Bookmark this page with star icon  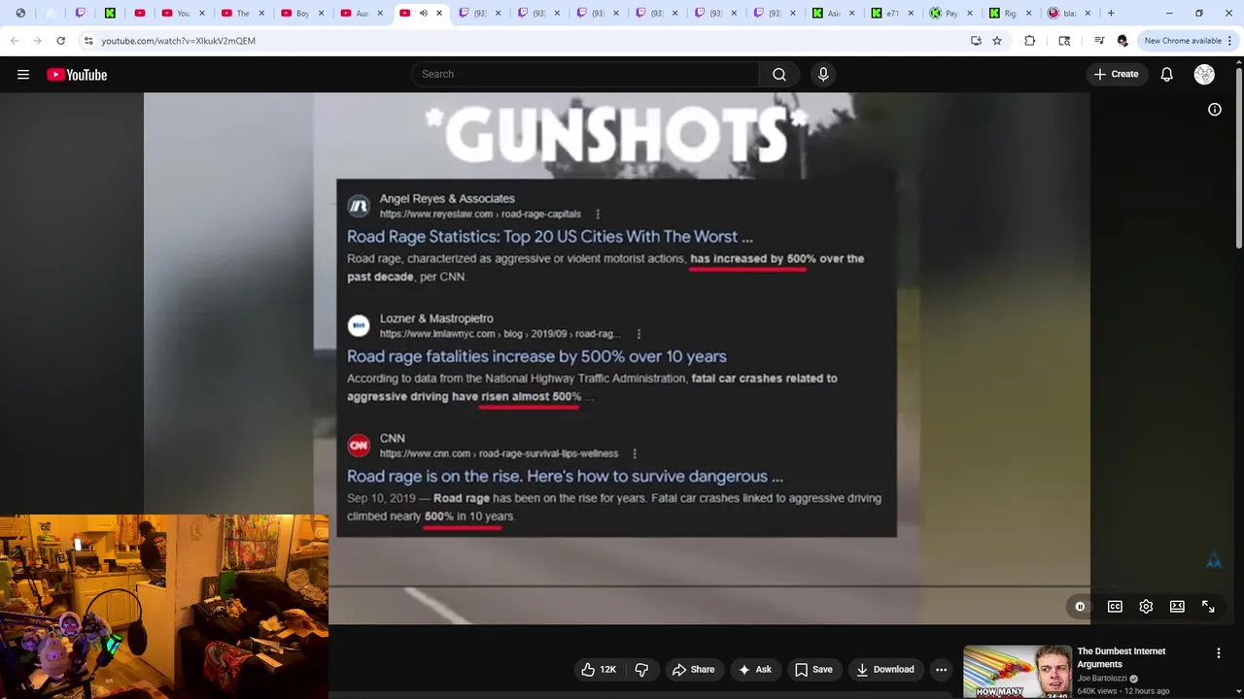click(997, 41)
